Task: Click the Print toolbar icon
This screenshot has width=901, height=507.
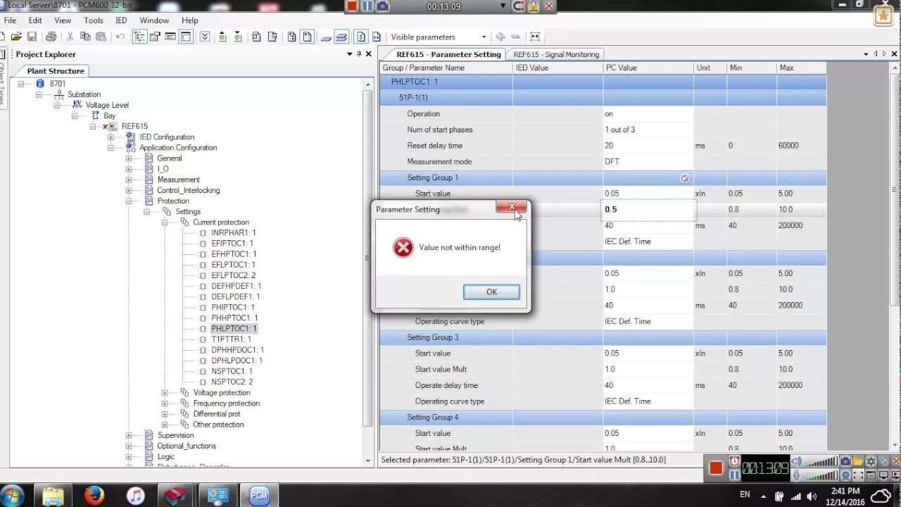Action: point(51,37)
